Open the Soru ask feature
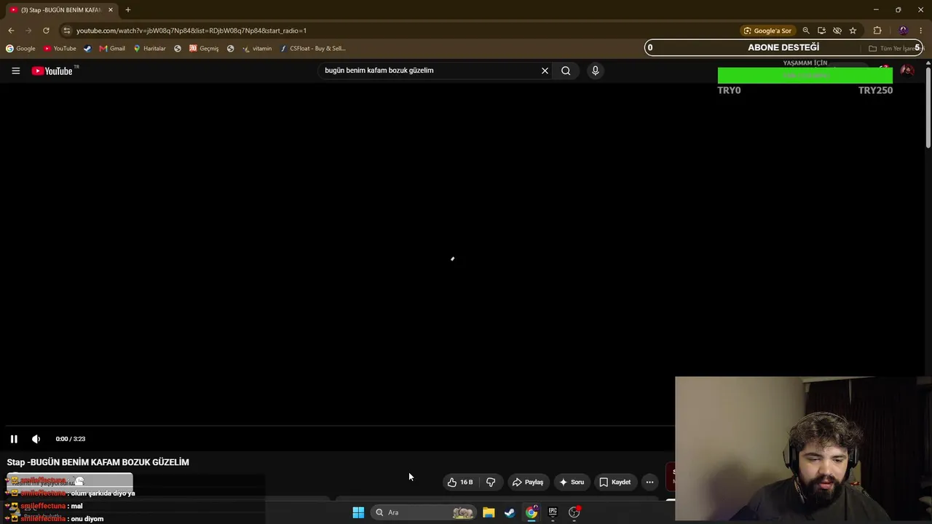932x524 pixels. click(x=572, y=482)
